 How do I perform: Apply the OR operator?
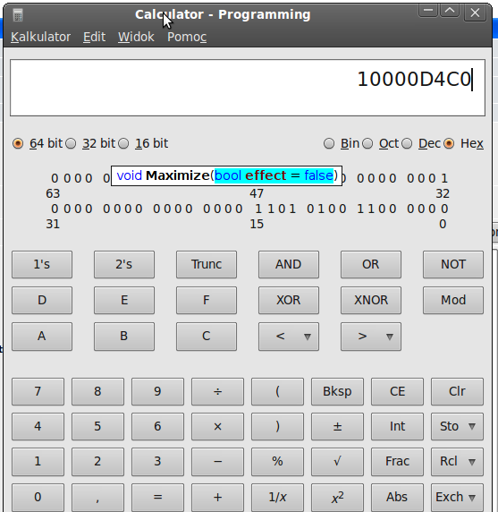click(x=371, y=264)
